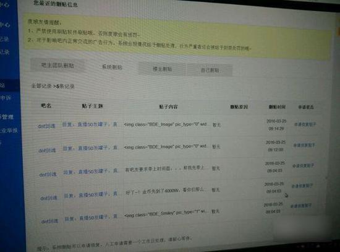The width and height of the screenshot is (340, 252).
Task: Open post title link in the 09:14:29 row
Action: click(x=90, y=124)
